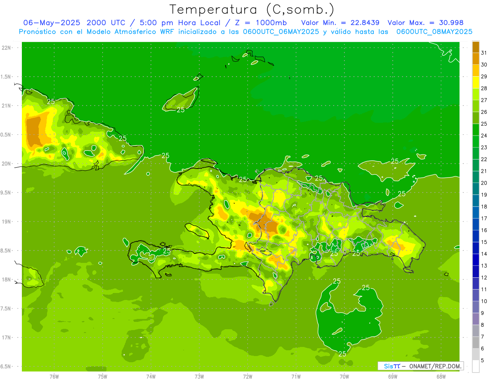Click the legend swatch between 30 and 31
This screenshot has width=495, height=382.
[x=476, y=59]
